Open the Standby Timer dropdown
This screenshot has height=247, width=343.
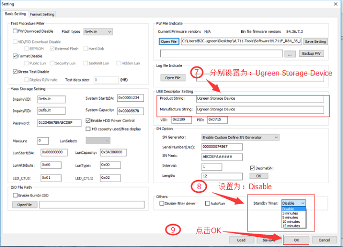294,203
